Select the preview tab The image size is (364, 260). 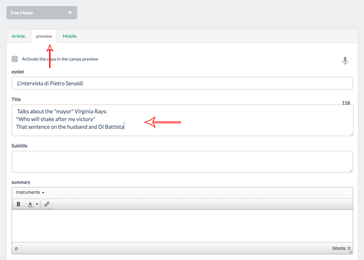(x=44, y=36)
